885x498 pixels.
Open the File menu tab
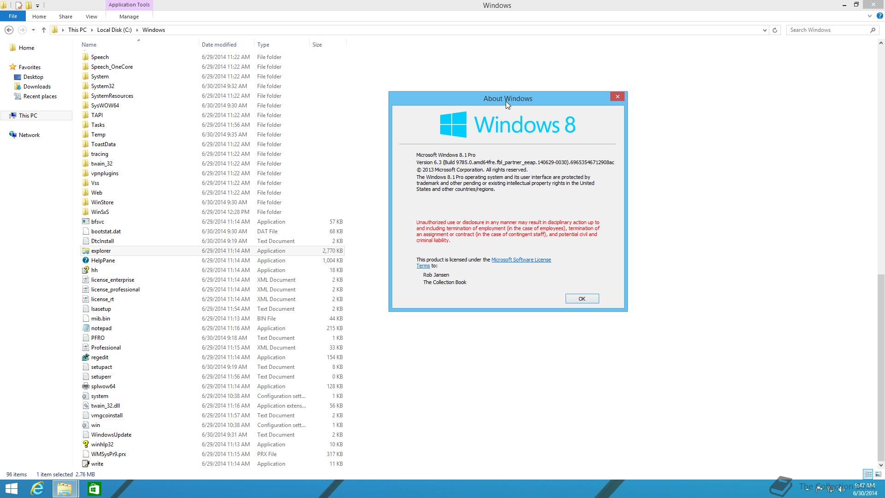pyautogui.click(x=13, y=16)
